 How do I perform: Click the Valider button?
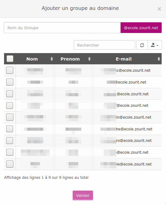pyautogui.click(x=83, y=195)
